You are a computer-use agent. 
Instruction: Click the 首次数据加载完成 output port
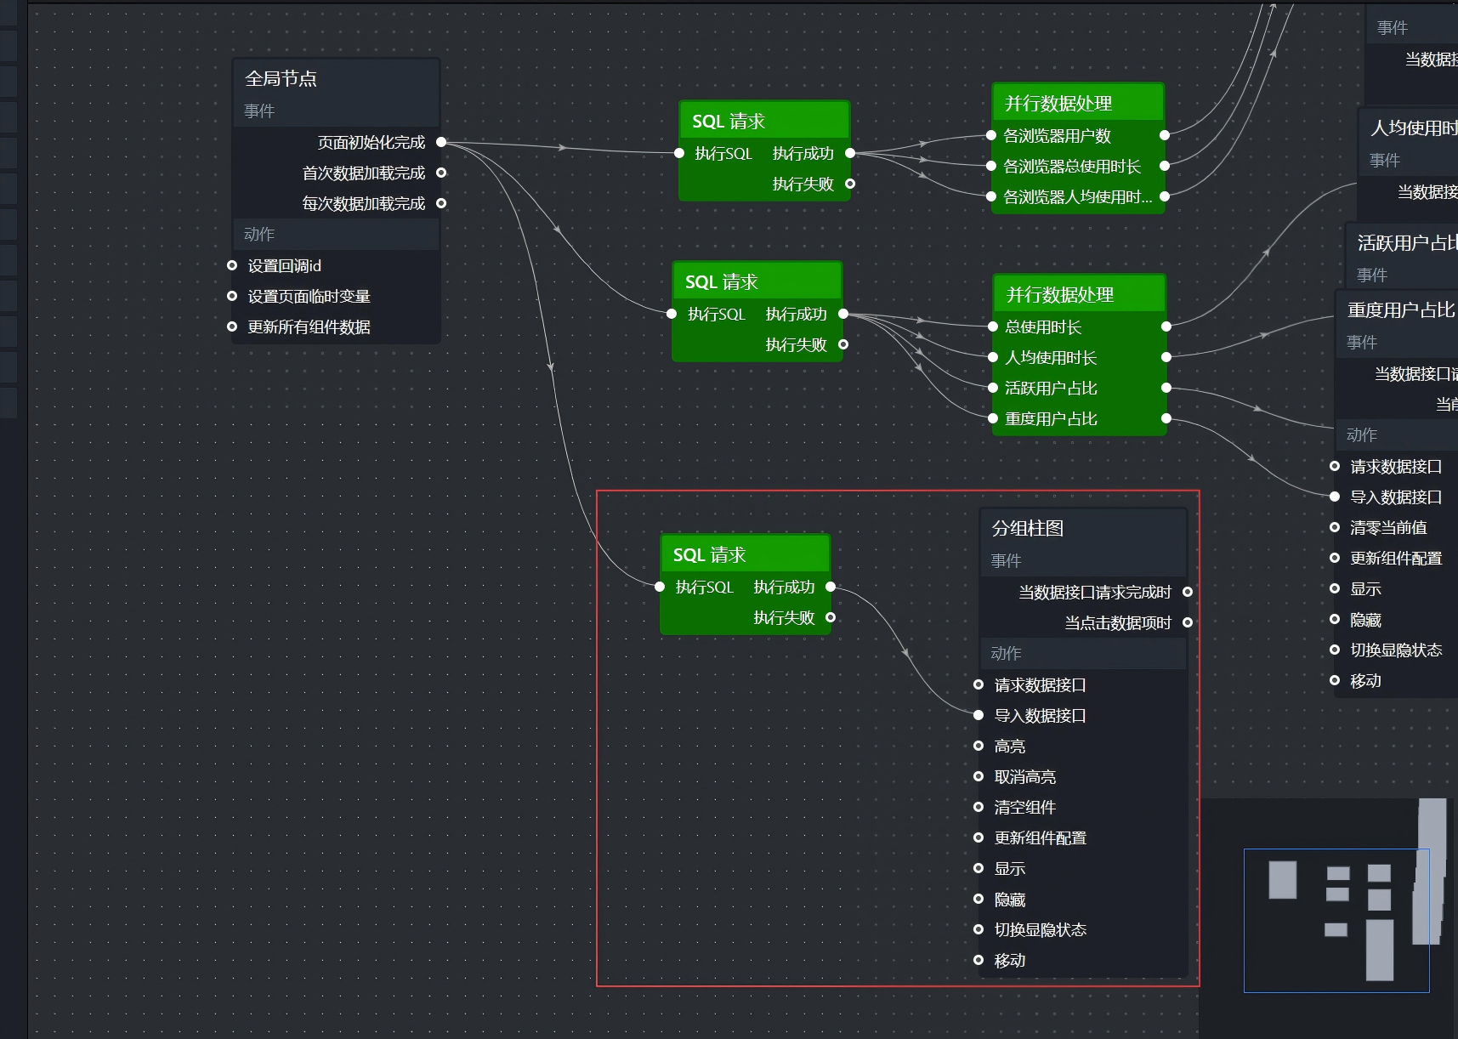(x=441, y=173)
